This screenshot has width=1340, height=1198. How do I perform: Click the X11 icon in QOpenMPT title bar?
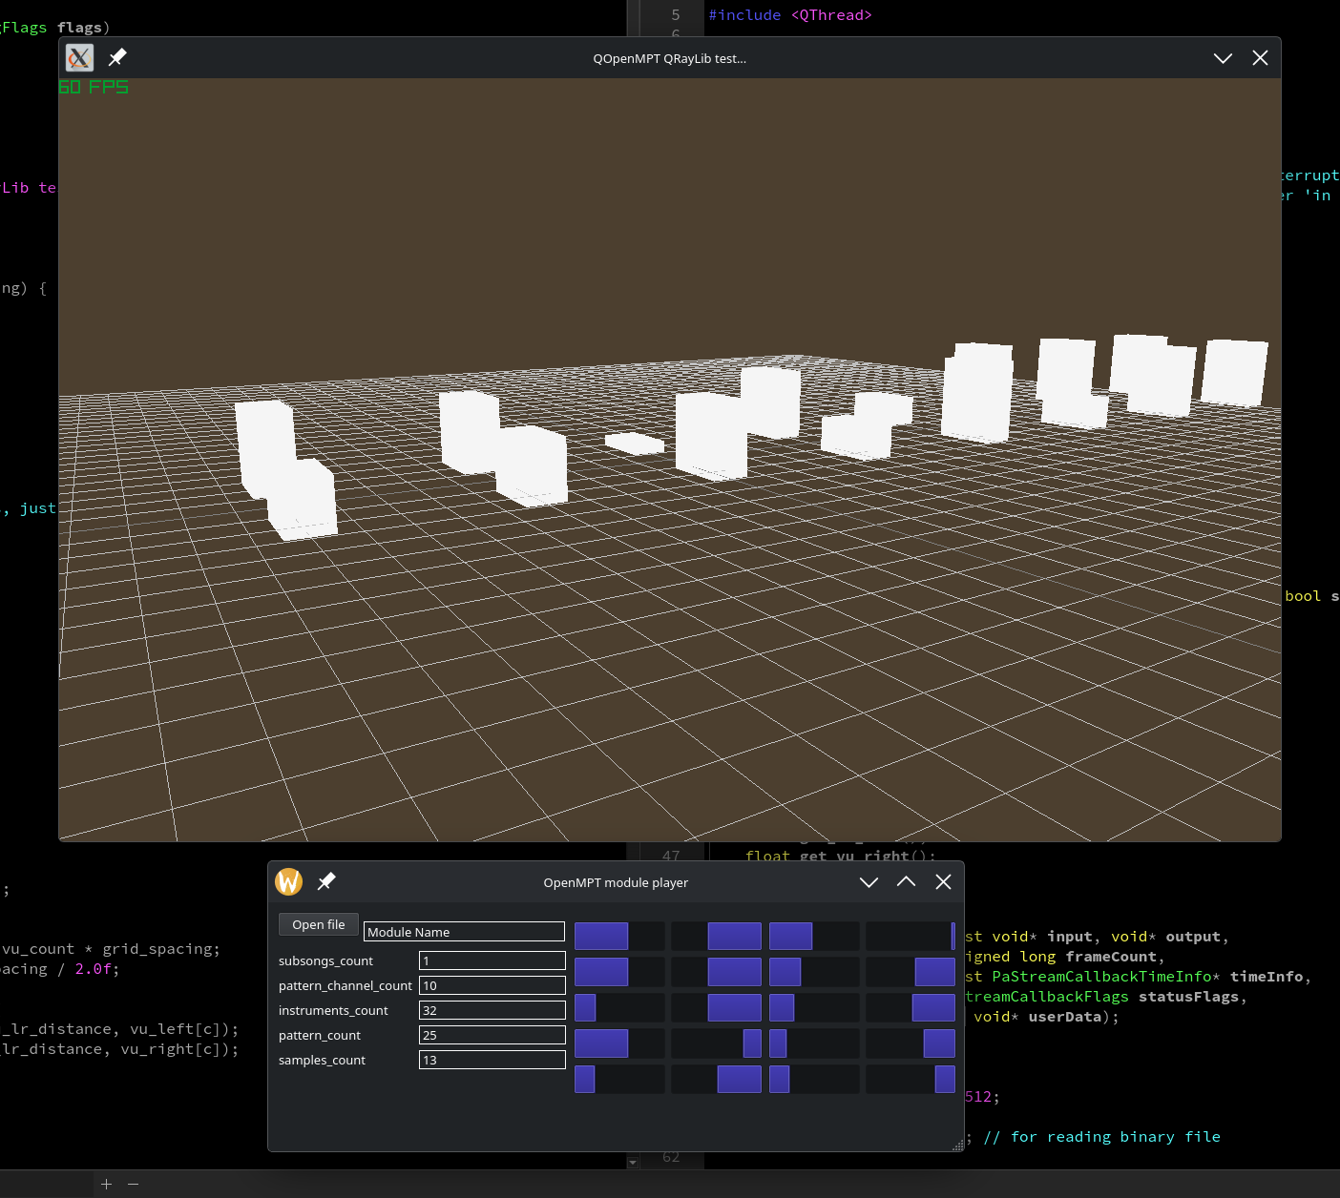click(x=79, y=58)
